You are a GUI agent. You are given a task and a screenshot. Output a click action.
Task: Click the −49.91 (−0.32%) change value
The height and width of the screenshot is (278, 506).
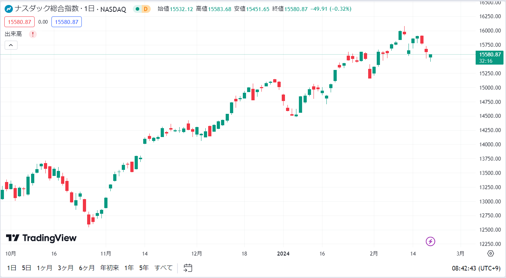331,9
